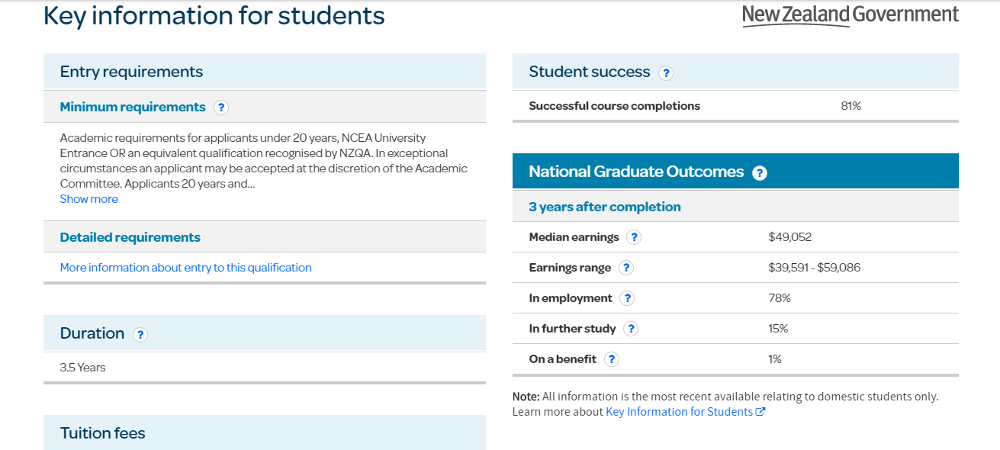
Task: Open help icon beside Minimum requirements
Action: click(221, 108)
